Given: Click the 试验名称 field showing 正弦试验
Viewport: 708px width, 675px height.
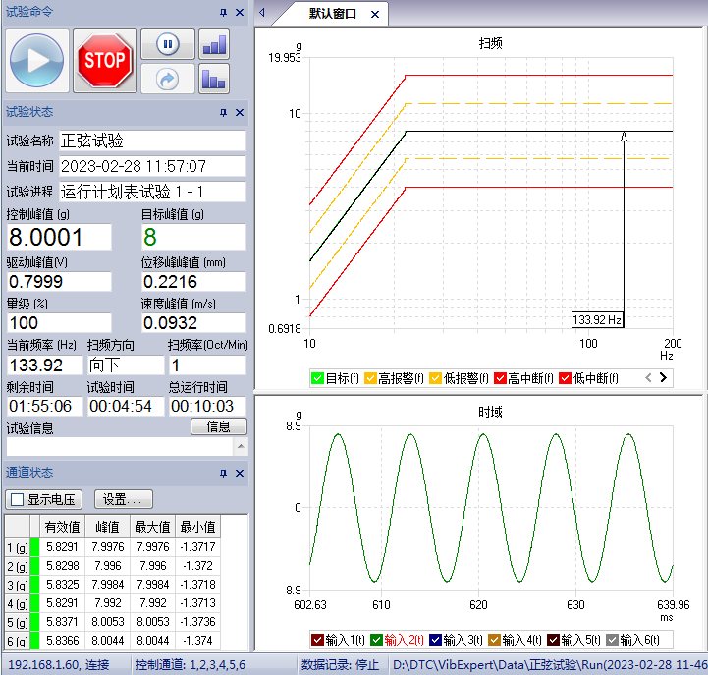Looking at the screenshot, I should pyautogui.click(x=152, y=141).
